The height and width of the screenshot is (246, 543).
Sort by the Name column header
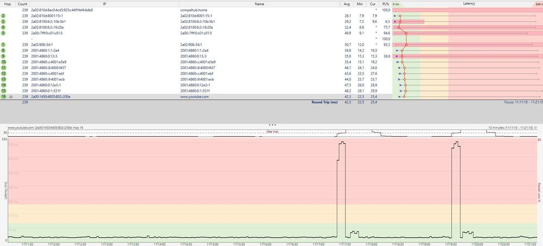260,4
